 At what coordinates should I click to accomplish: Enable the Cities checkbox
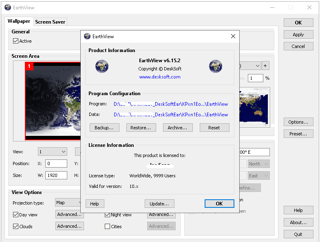coord(107,226)
